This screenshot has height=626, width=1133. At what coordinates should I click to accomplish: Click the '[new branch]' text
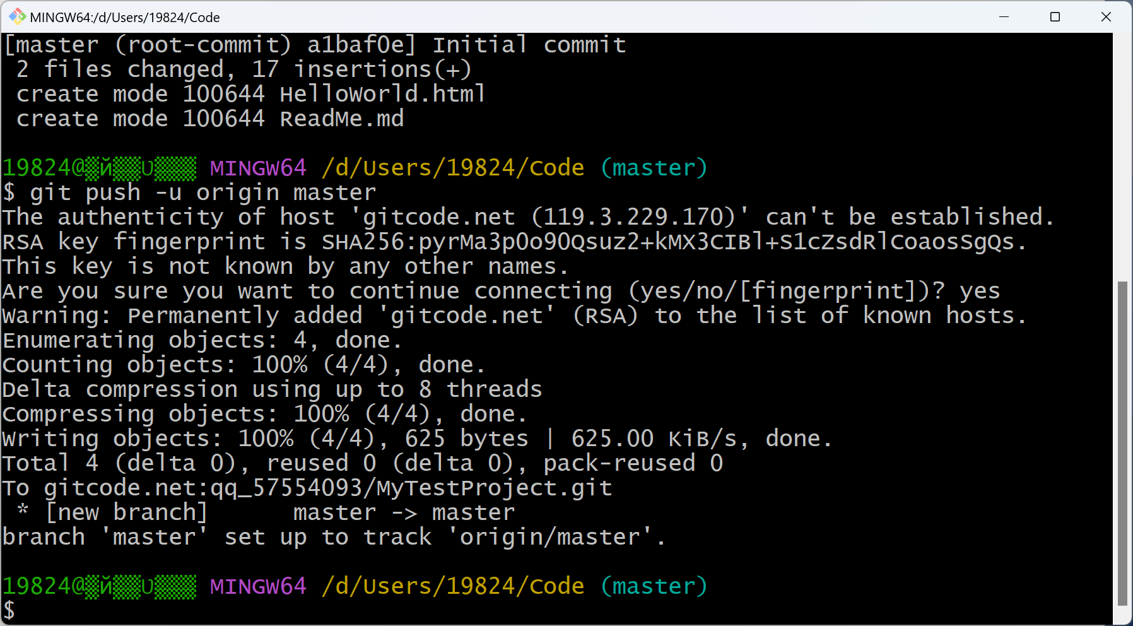coord(126,512)
